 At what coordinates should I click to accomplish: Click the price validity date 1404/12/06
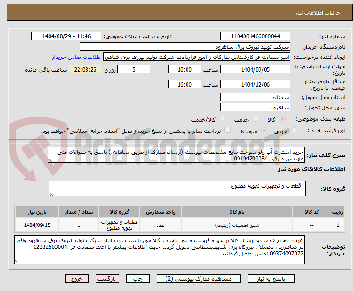255,84
